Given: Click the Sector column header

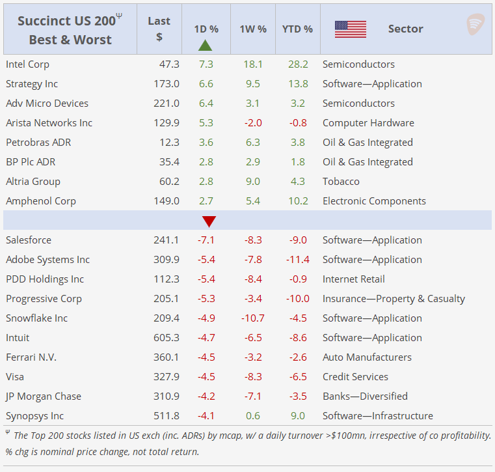Looking at the screenshot, I should (x=405, y=29).
